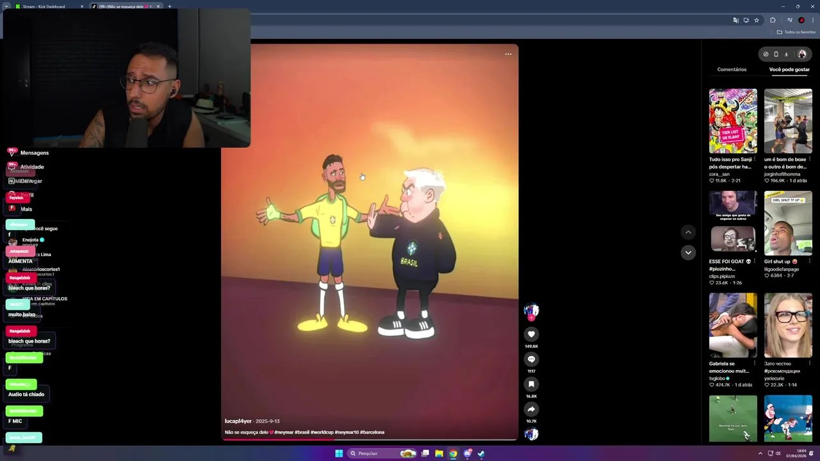Image resolution: width=820 pixels, height=461 pixels.
Task: Expand Chrome tab search dropdown
Action: click(x=6, y=6)
